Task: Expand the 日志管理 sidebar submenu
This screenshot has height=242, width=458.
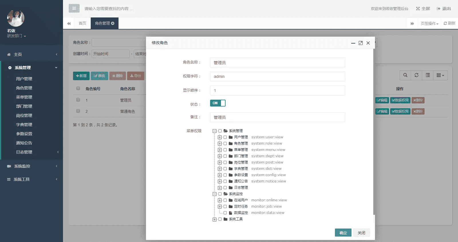Action: 31,152
